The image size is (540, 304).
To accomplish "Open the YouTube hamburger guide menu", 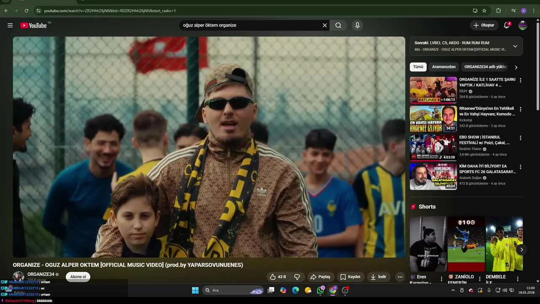I will pos(10,25).
